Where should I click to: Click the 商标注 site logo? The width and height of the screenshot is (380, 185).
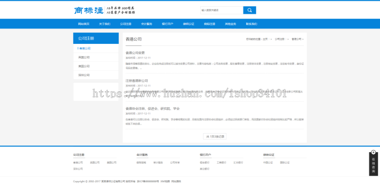pyautogui.click(x=89, y=11)
